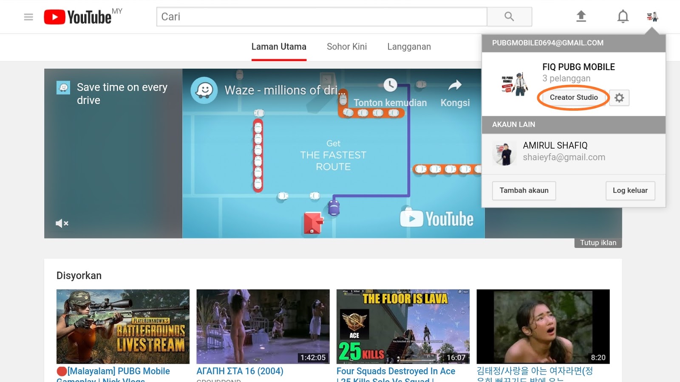Click the Waze - millions of dri... title
The image size is (680, 382).
[286, 90]
